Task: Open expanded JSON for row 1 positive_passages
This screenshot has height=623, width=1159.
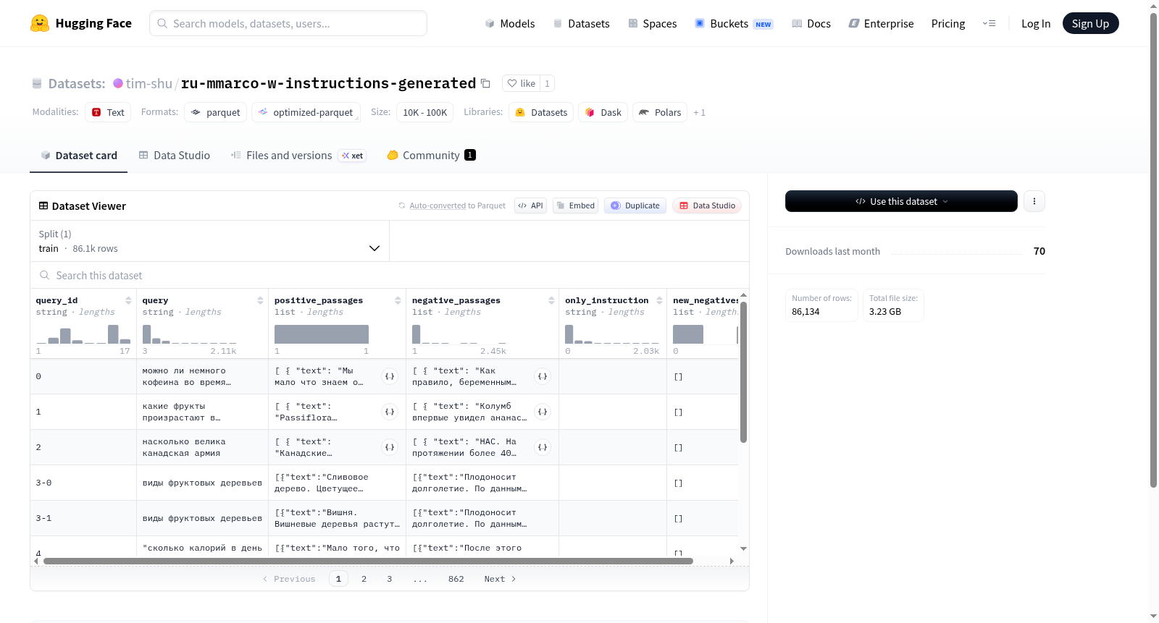Action: tap(390, 412)
